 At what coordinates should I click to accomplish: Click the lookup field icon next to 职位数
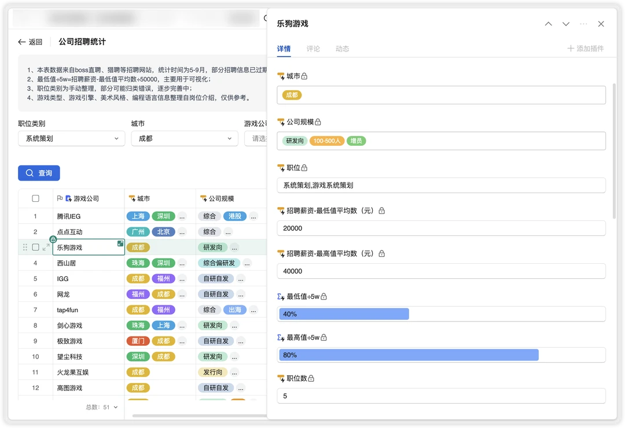click(x=281, y=378)
